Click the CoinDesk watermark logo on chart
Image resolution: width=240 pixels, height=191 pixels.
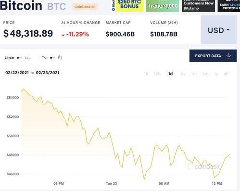tap(203, 166)
